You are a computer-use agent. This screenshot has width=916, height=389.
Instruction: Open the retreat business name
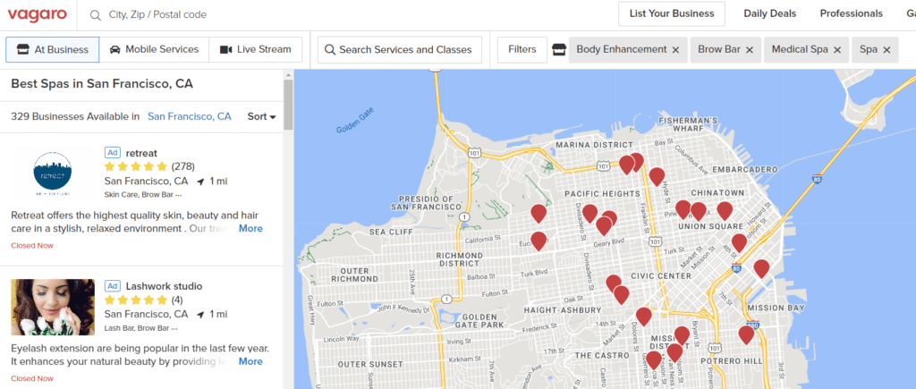click(141, 153)
